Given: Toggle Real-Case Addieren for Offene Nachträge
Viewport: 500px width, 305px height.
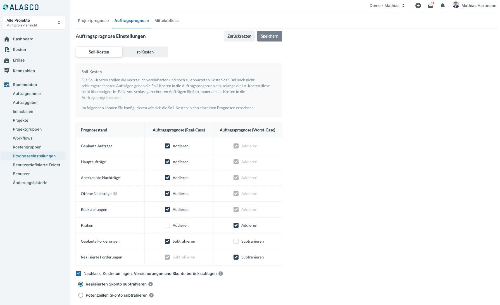Looking at the screenshot, I should click(x=167, y=194).
